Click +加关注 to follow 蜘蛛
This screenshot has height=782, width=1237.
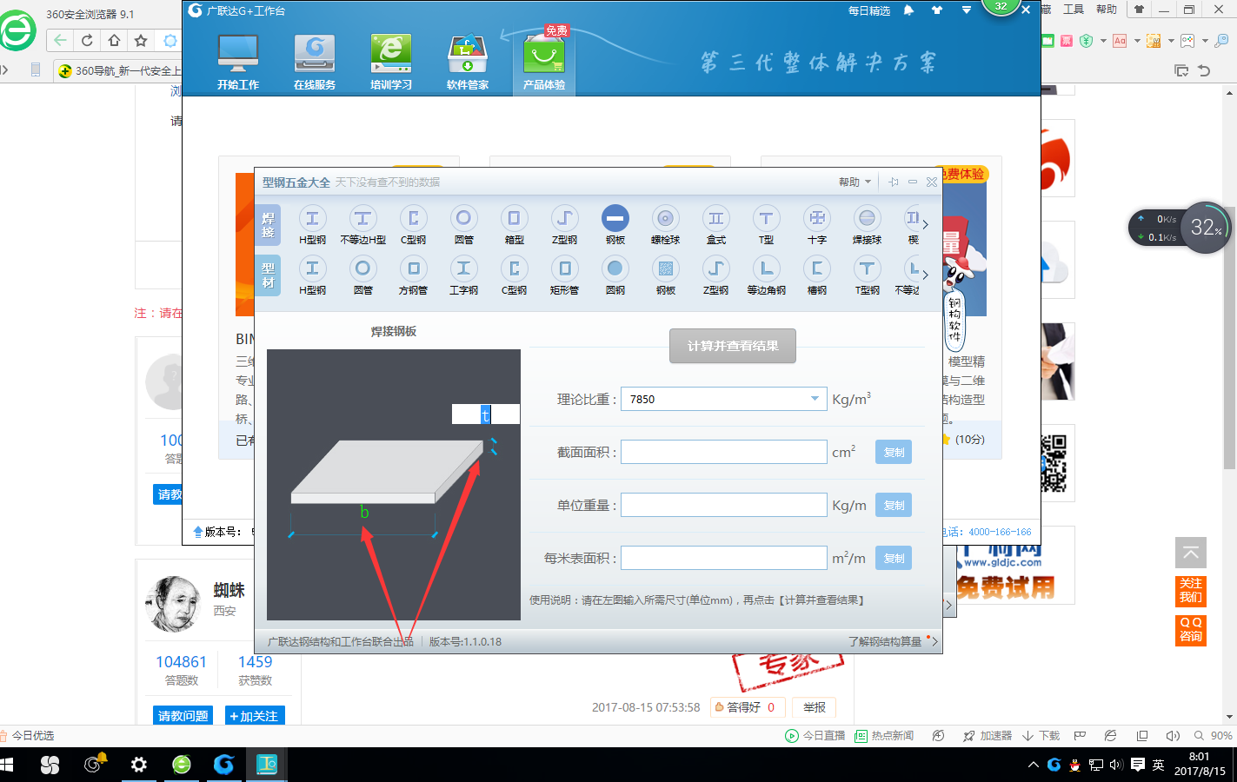(x=255, y=716)
